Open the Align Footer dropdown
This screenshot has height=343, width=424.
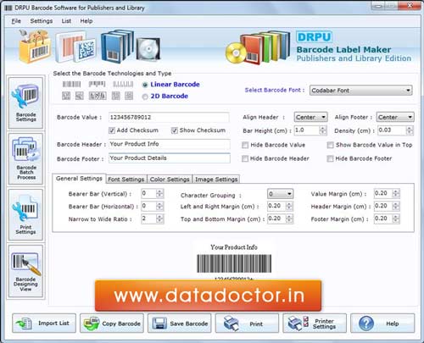point(395,117)
